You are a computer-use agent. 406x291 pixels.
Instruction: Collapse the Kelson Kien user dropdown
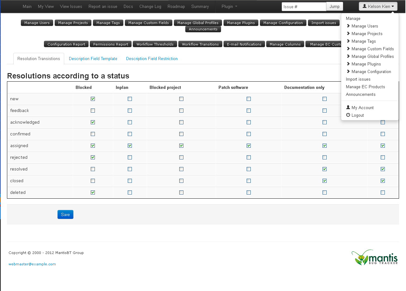click(x=378, y=6)
